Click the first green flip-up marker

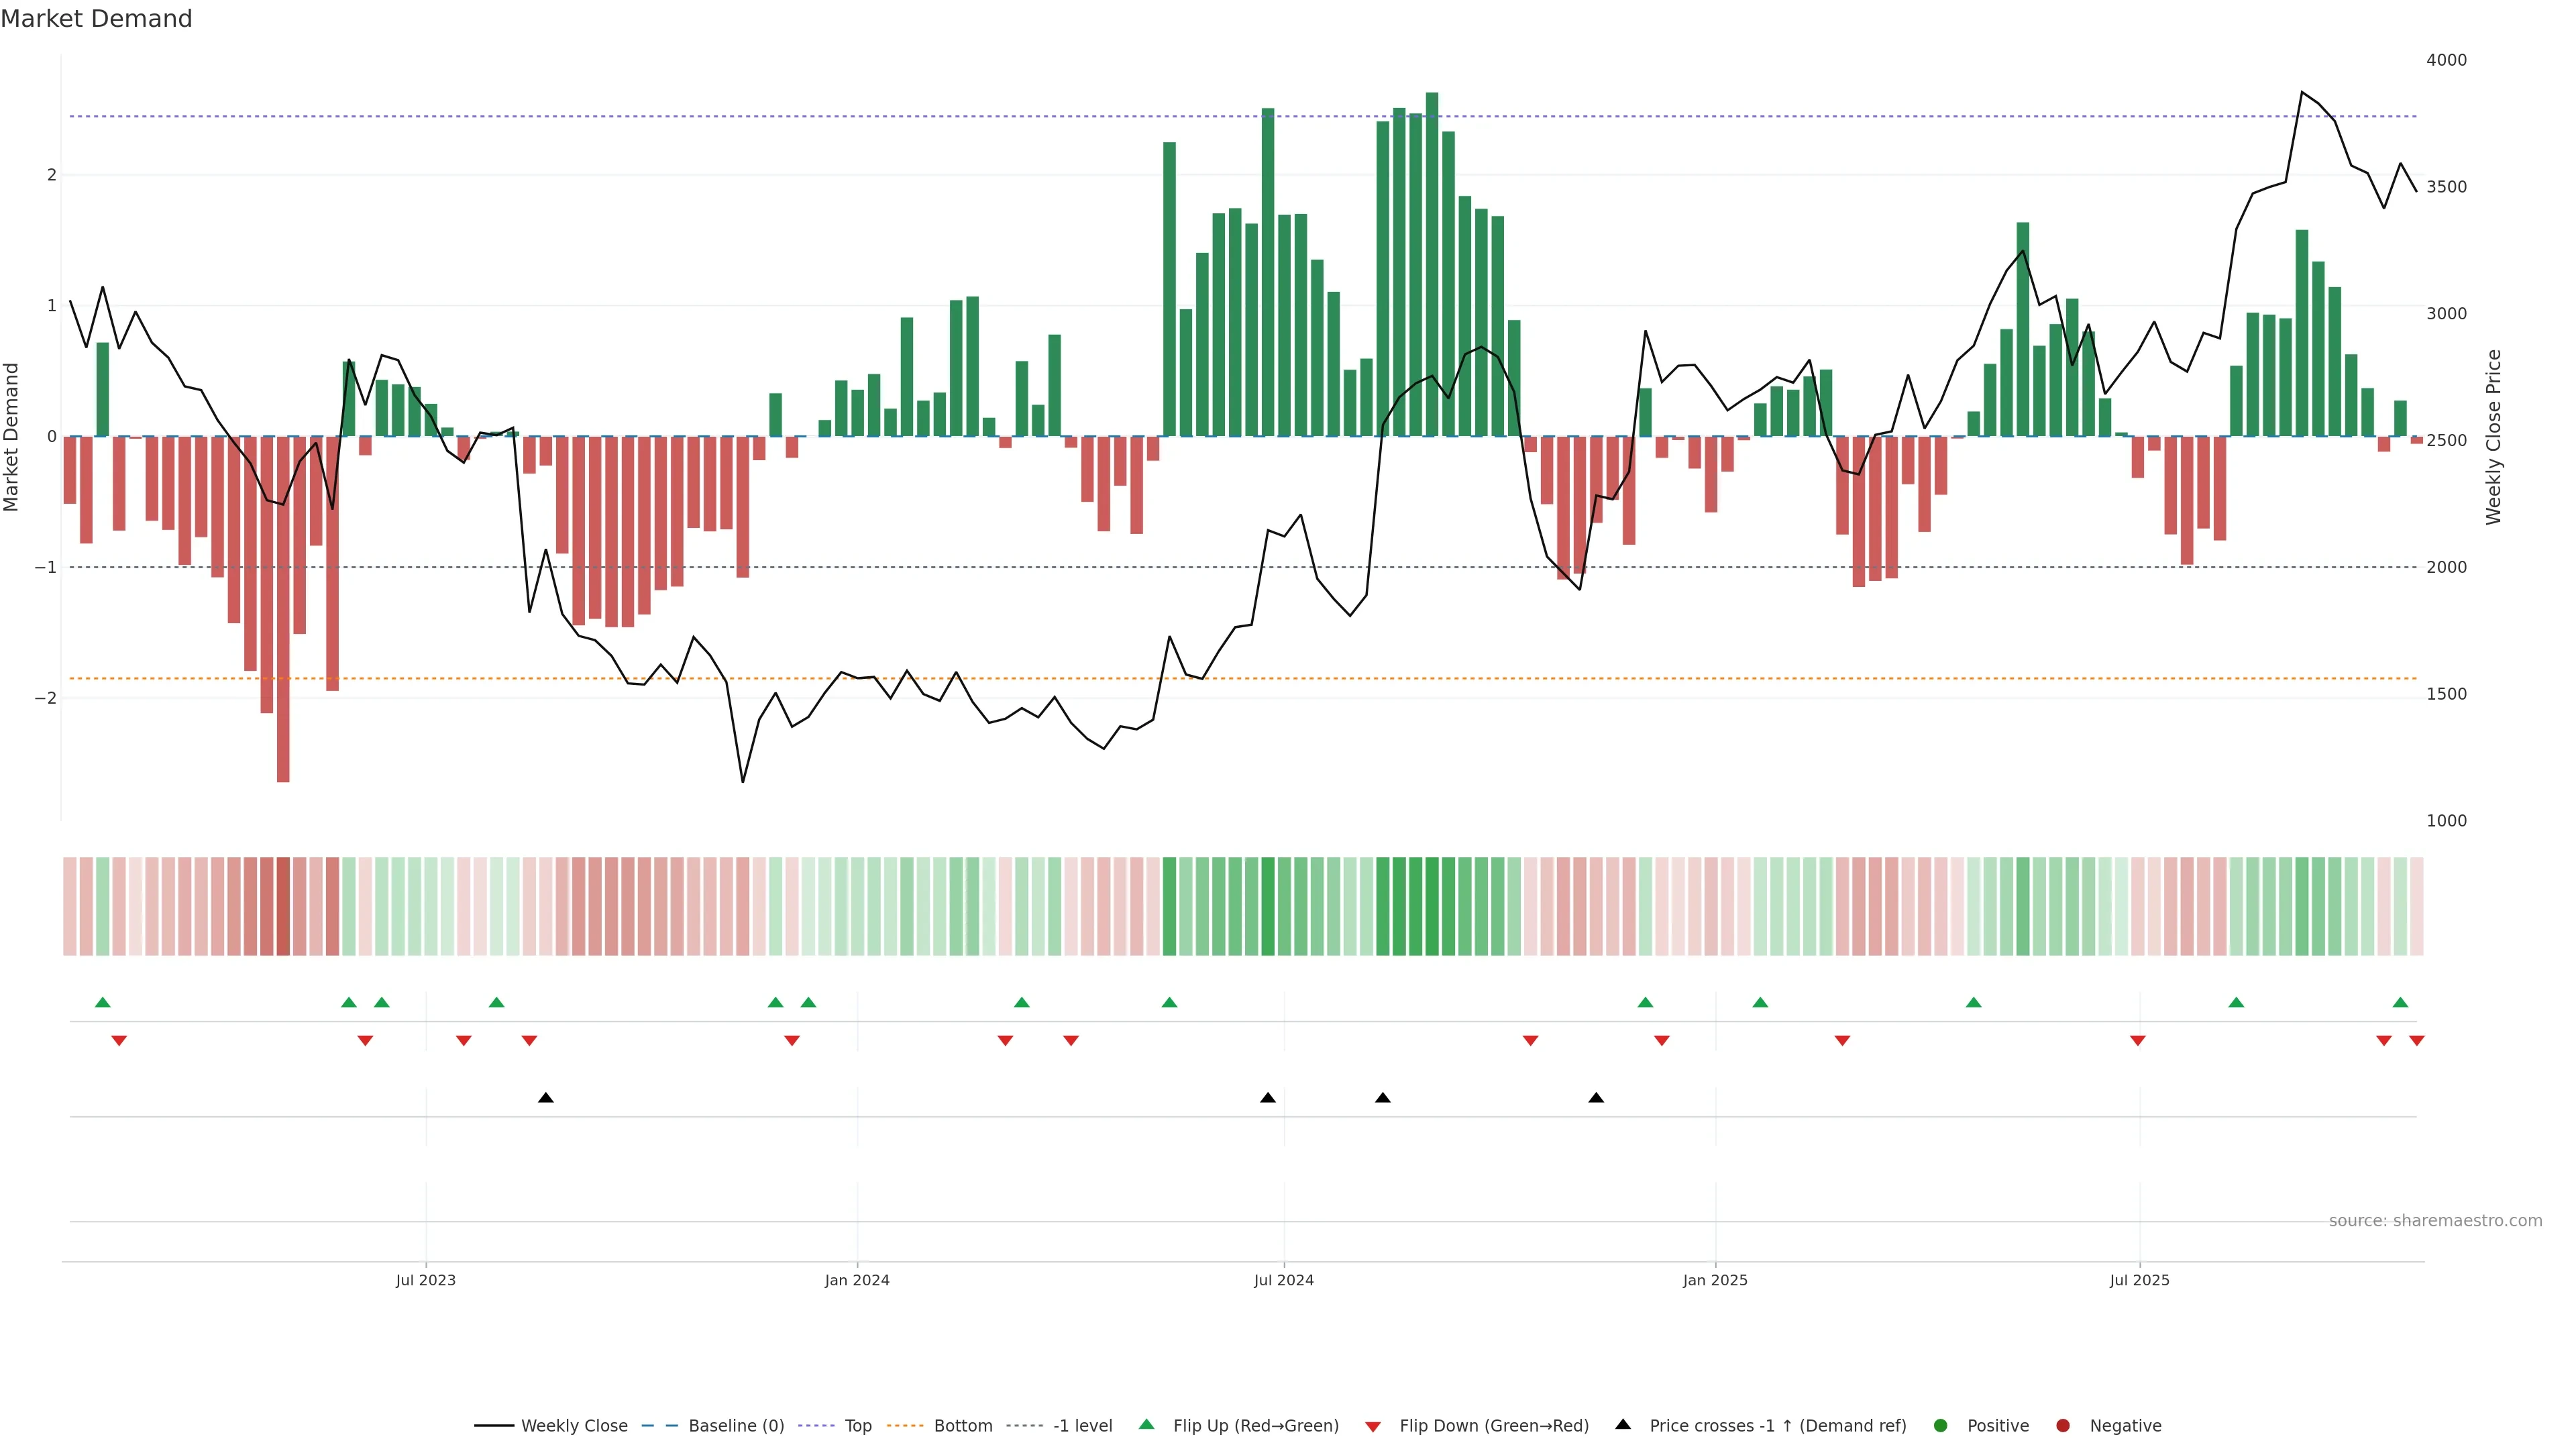[x=102, y=1002]
